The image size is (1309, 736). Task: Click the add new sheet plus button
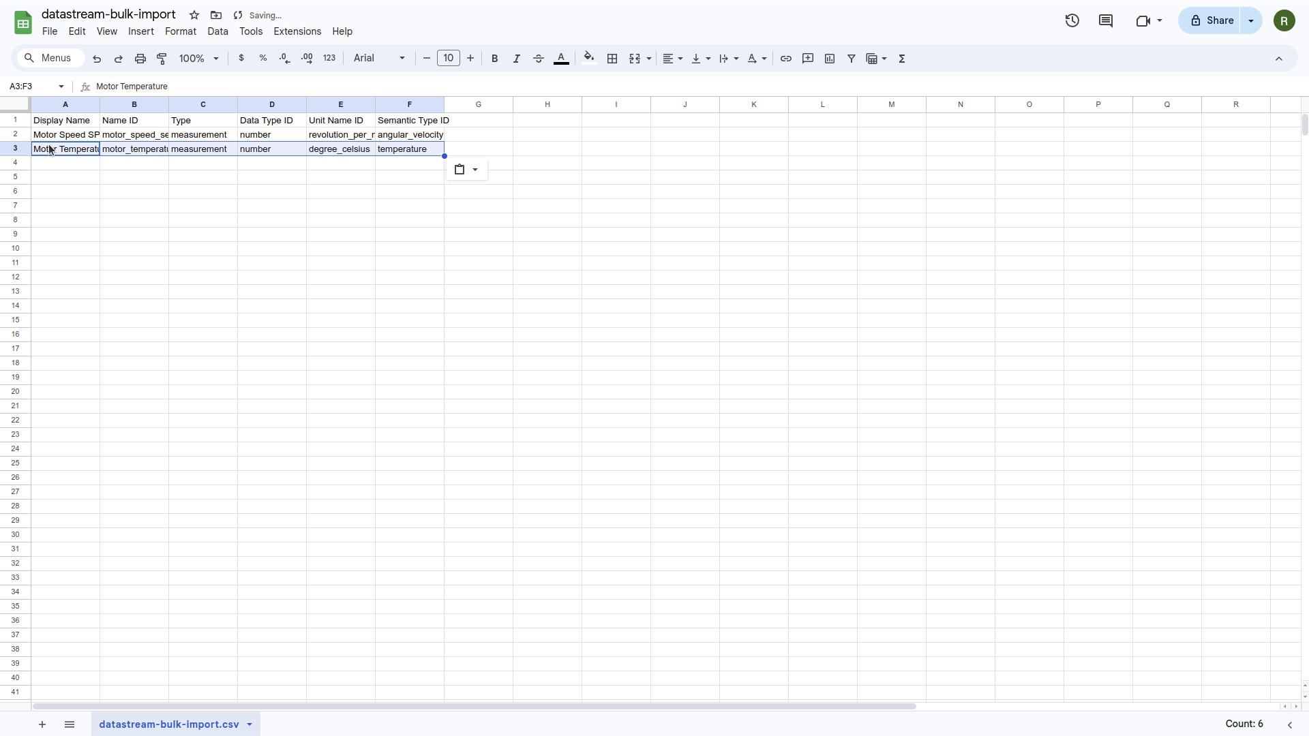[x=42, y=724]
